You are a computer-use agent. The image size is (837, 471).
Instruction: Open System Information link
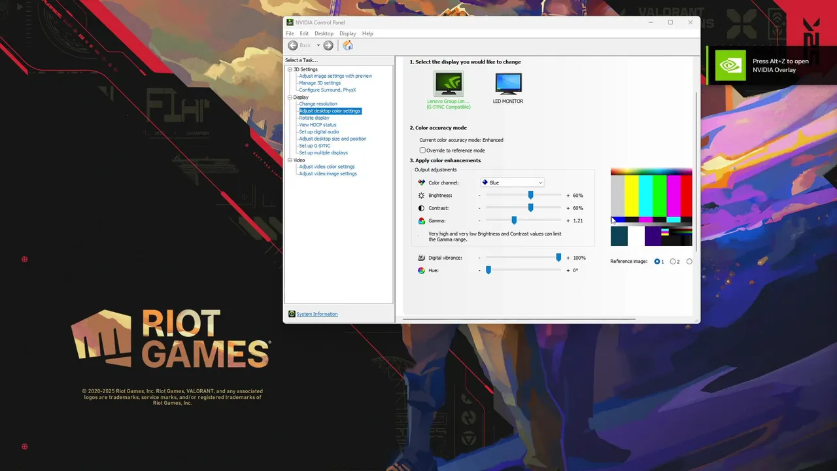point(317,314)
